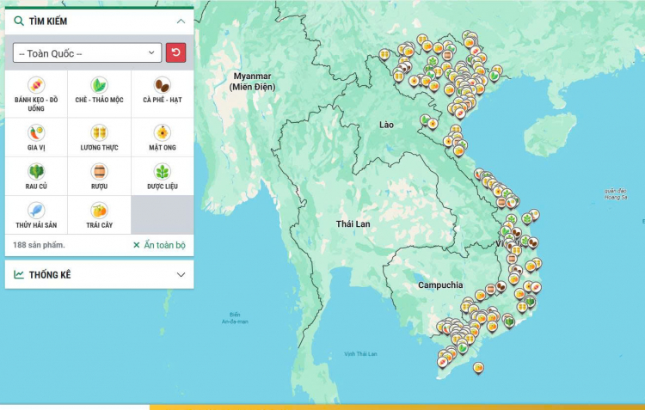Choose the Mật ong honey category
The image size is (645, 410).
click(162, 132)
